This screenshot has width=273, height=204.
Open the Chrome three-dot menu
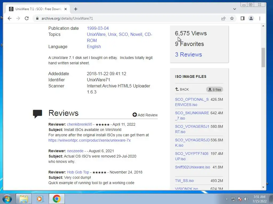click(x=260, y=18)
